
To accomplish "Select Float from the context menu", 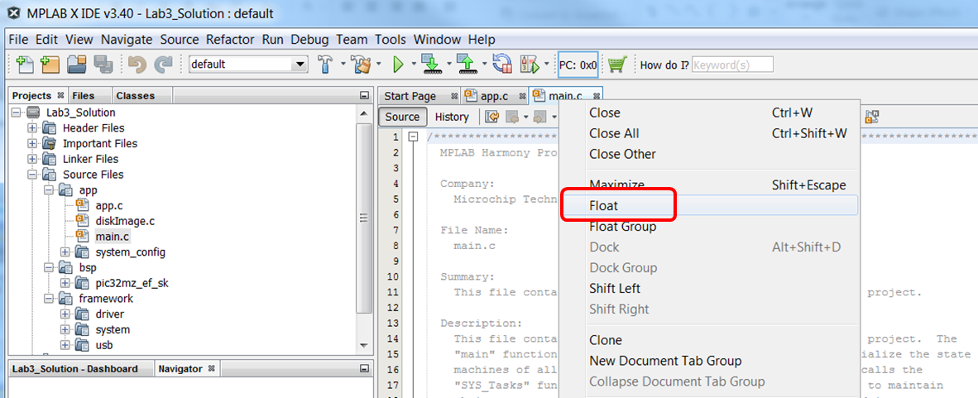I will click(604, 205).
